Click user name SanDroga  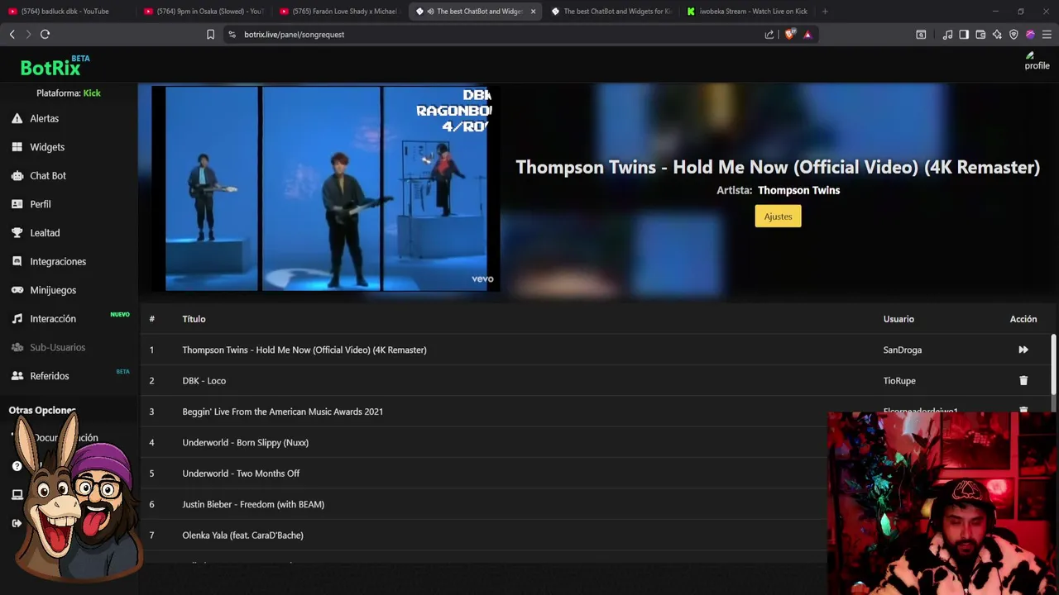coord(903,350)
